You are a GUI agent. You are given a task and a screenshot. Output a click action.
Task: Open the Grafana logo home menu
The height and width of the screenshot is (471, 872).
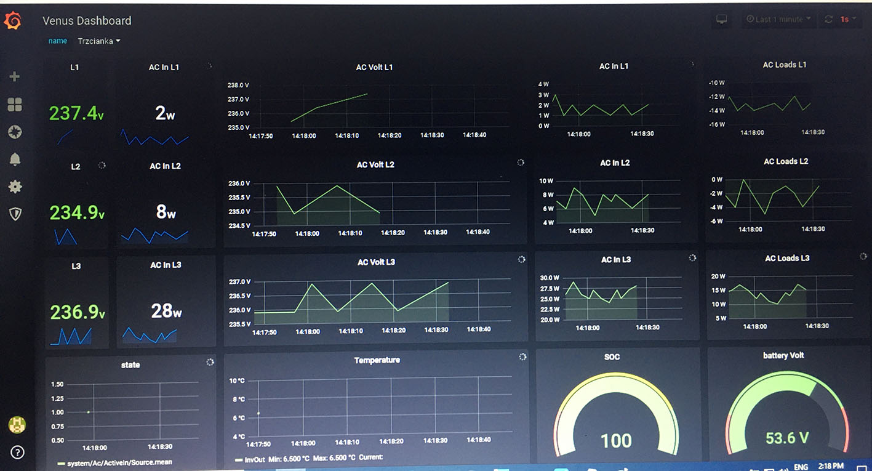coord(13,21)
